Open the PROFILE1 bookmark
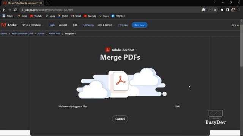Screen dimensions: 243x136 click(x=118, y=16)
